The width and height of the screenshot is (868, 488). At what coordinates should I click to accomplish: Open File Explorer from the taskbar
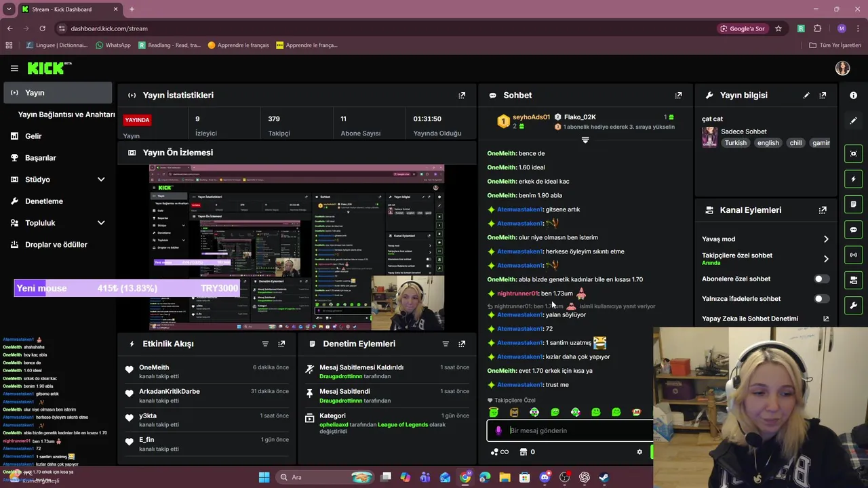[505, 477]
